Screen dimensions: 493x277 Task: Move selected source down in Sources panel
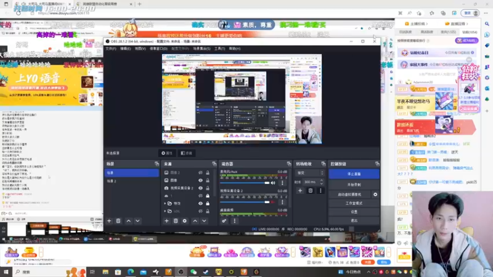(x=204, y=221)
